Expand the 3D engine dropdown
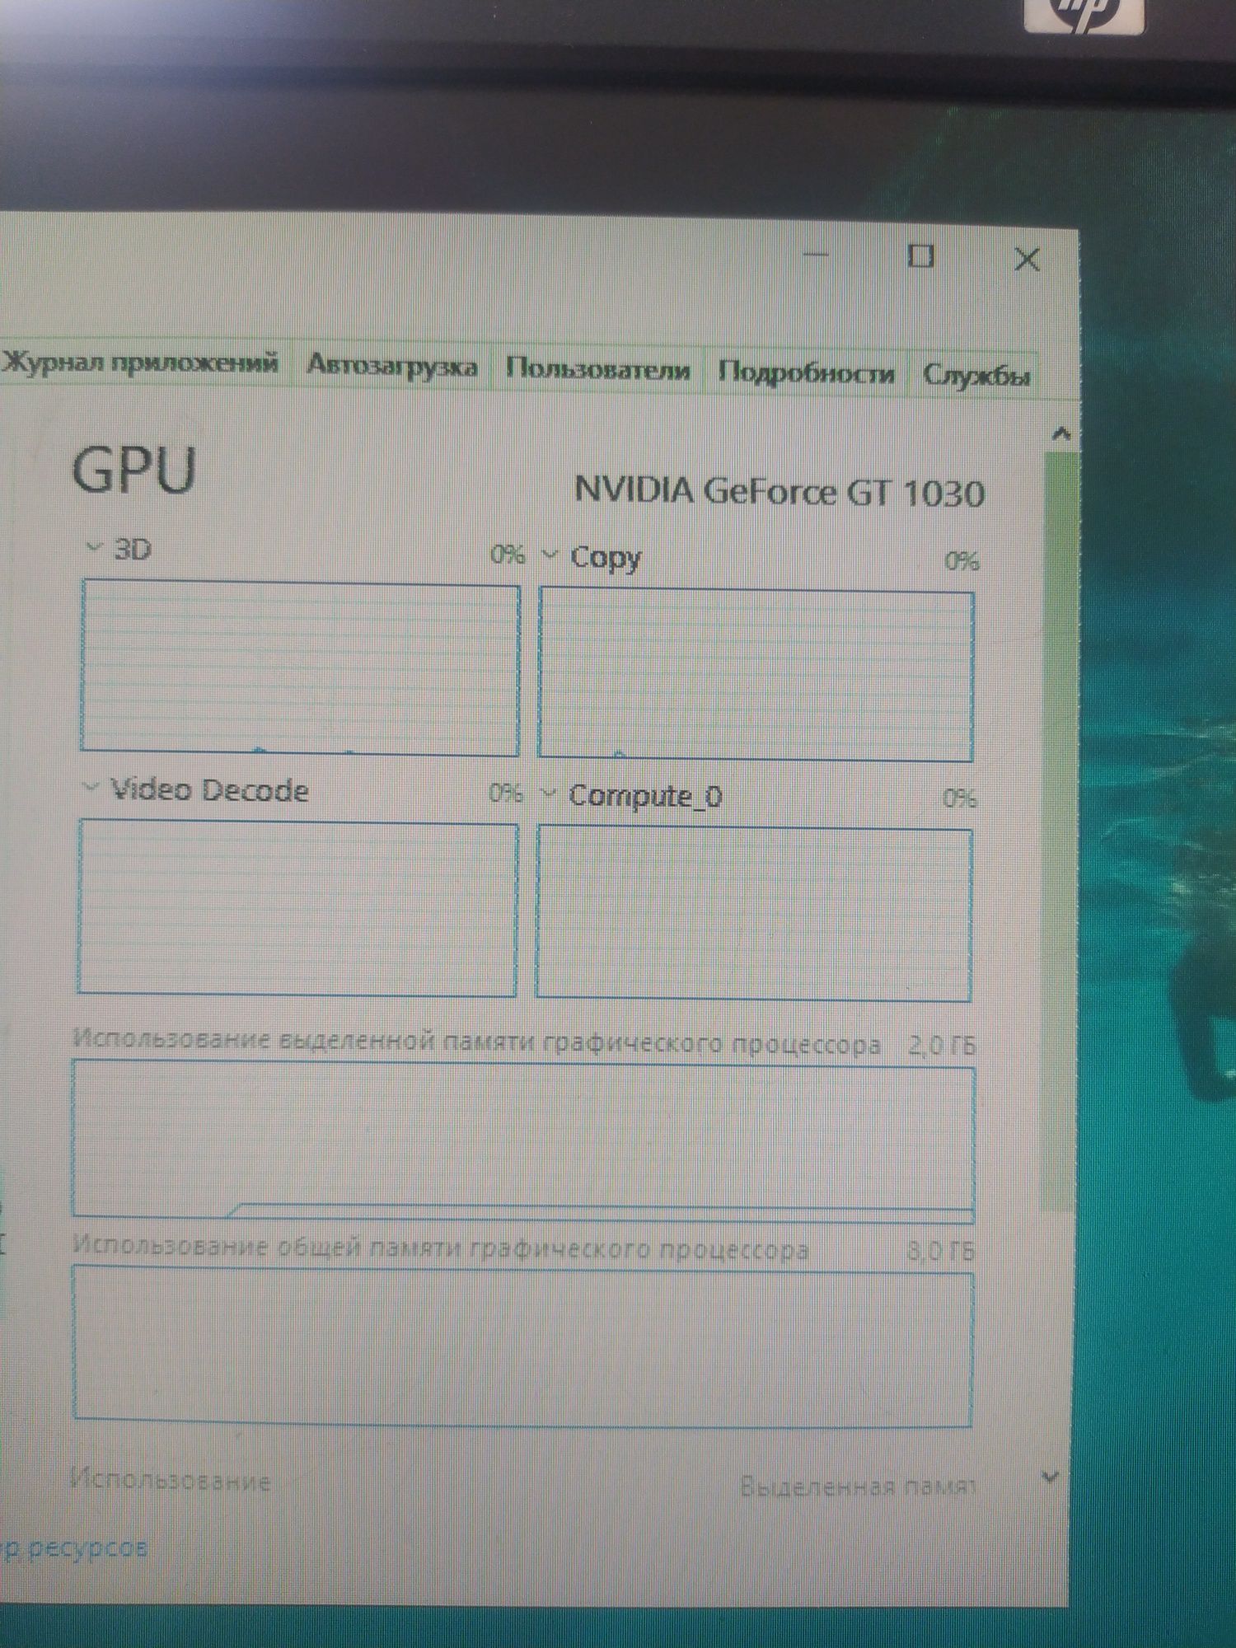1236x1648 pixels. click(94, 547)
